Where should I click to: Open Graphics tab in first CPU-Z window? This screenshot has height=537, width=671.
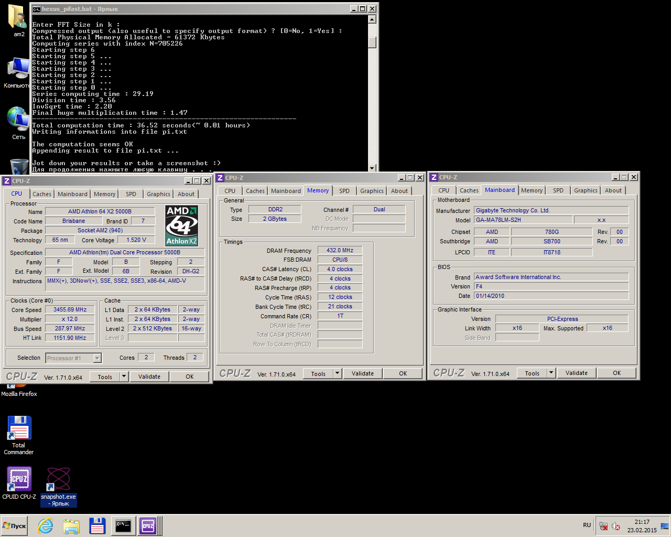158,194
